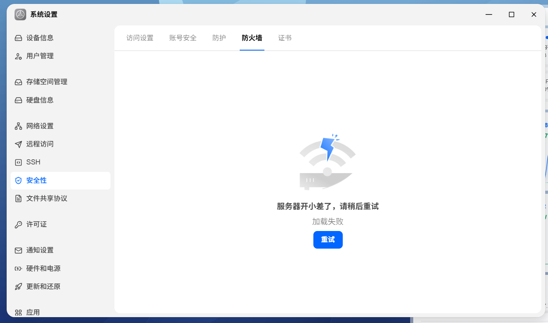This screenshot has width=548, height=323.
Task: Click the 设备信息 drive icon in sidebar
Action: pyautogui.click(x=18, y=38)
